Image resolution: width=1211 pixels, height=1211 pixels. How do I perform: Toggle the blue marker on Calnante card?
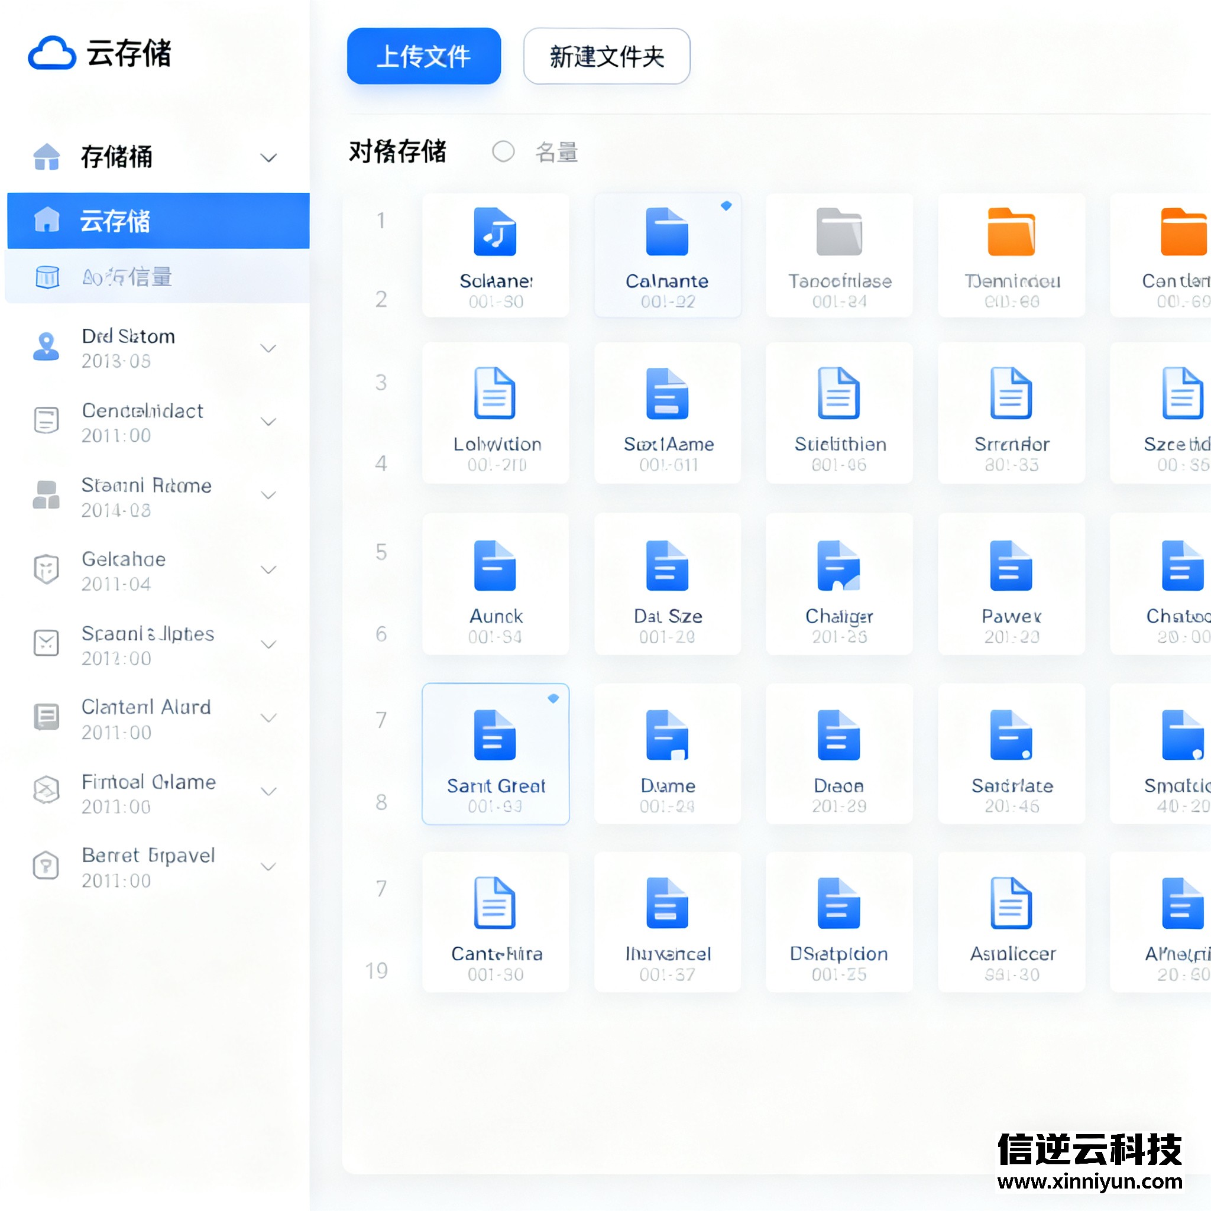[726, 206]
